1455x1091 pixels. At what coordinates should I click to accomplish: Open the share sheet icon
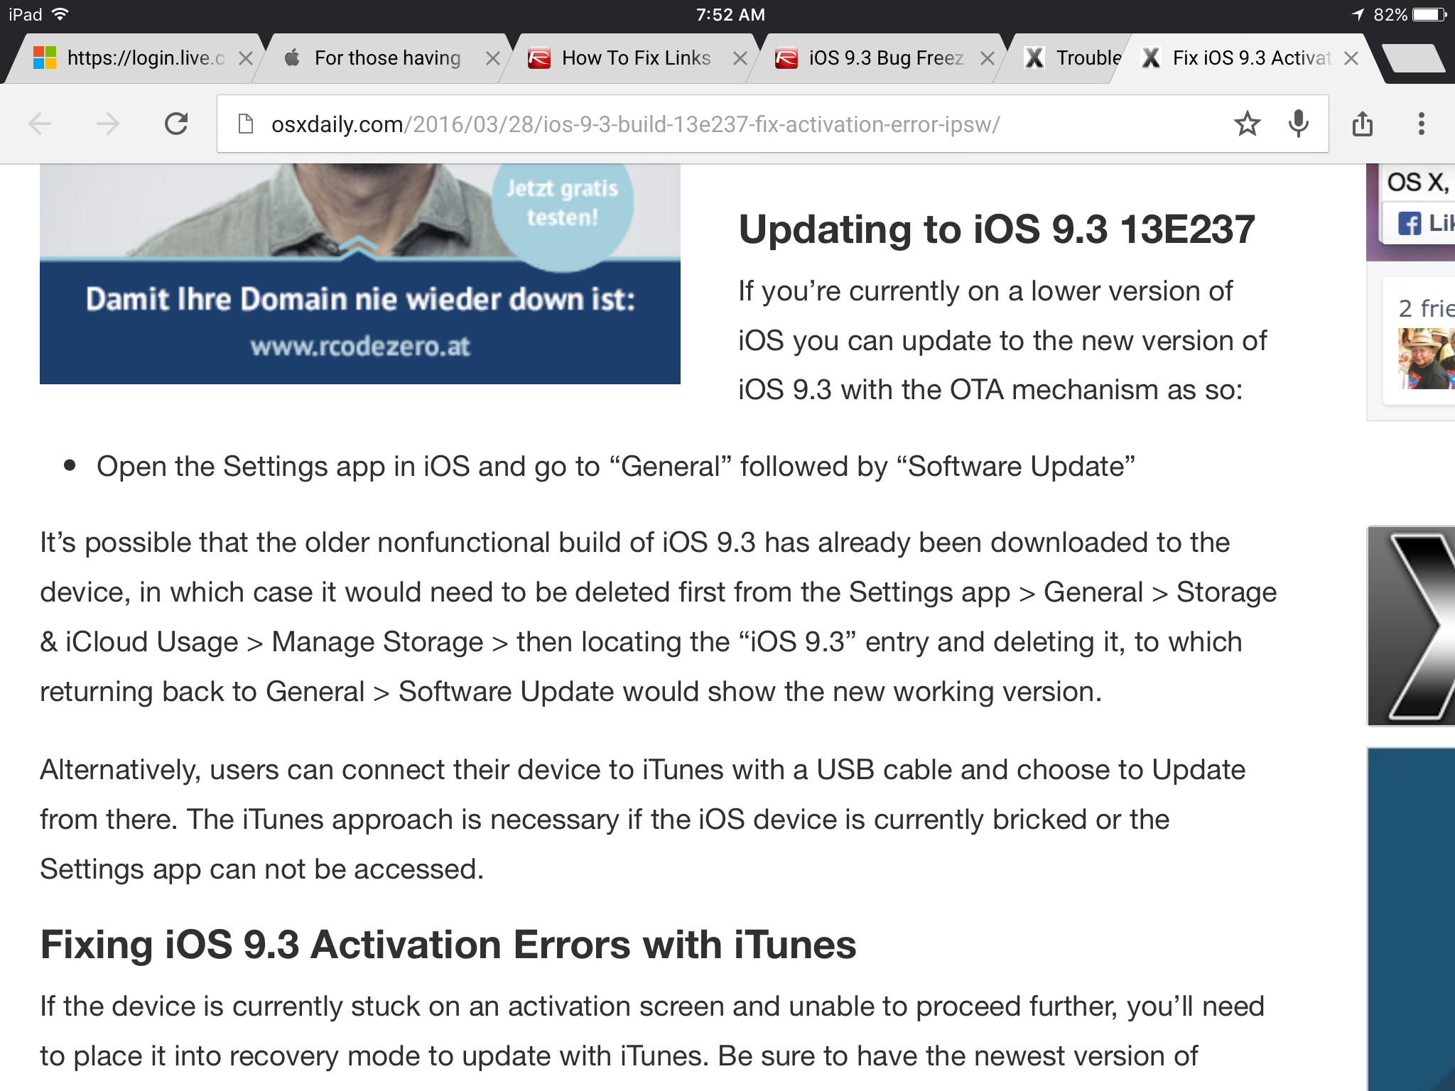(1362, 124)
